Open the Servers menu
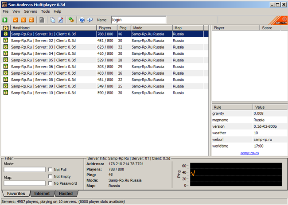 click(x=31, y=11)
